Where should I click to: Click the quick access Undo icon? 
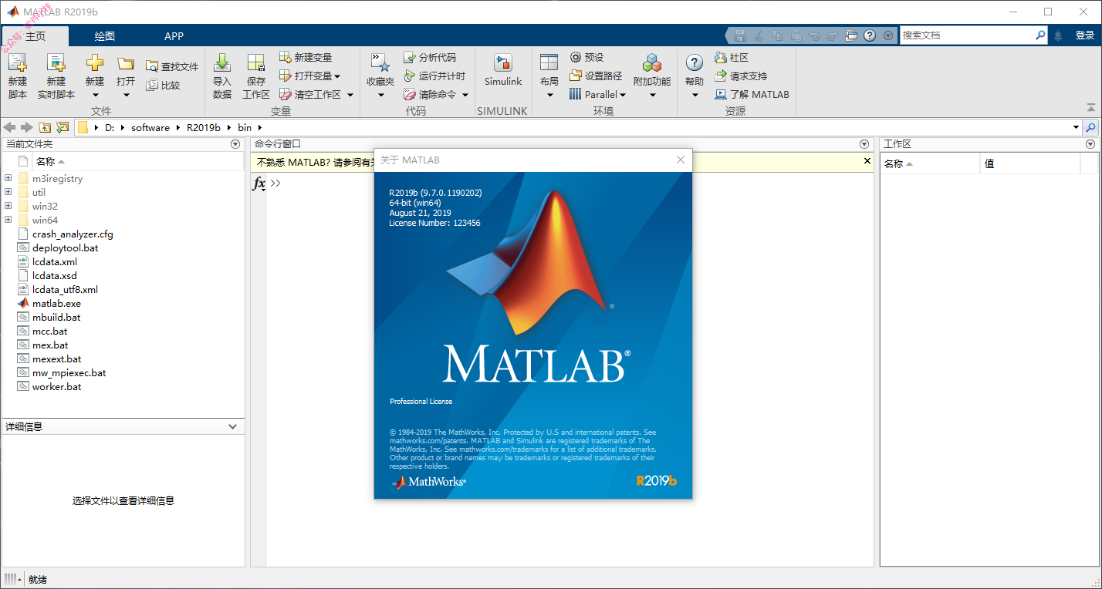pos(814,35)
